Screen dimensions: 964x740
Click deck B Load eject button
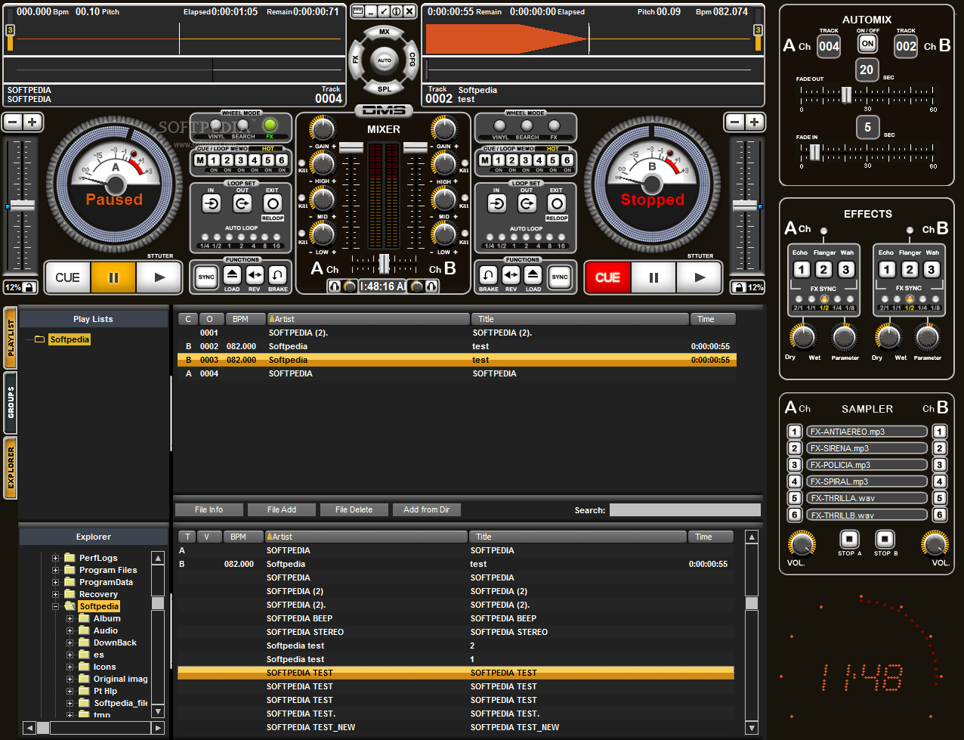click(x=533, y=275)
